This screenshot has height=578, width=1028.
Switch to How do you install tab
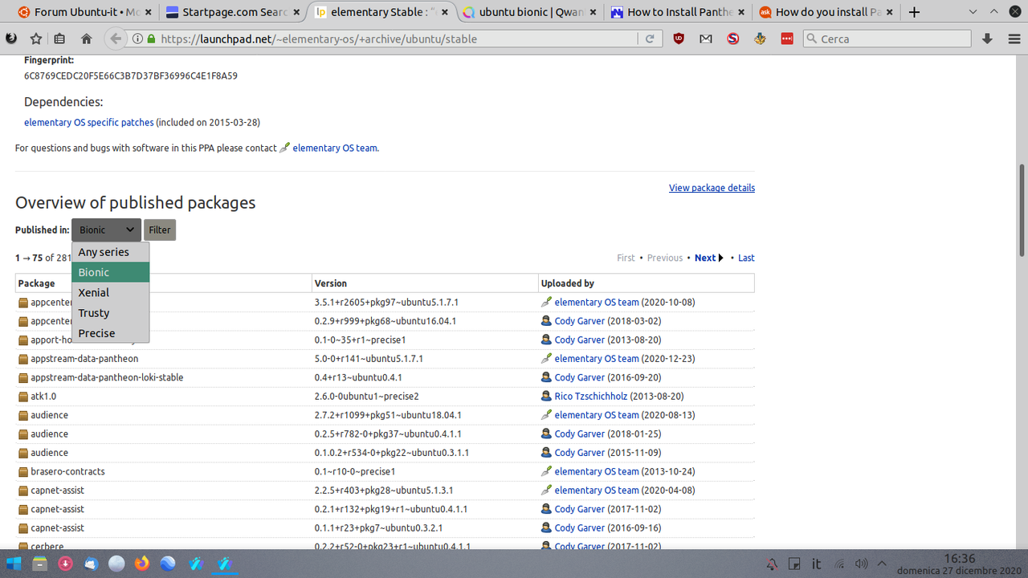(x=826, y=12)
